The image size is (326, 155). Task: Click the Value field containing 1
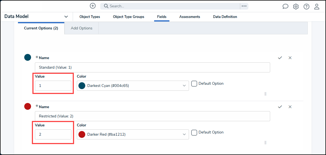pos(53,86)
